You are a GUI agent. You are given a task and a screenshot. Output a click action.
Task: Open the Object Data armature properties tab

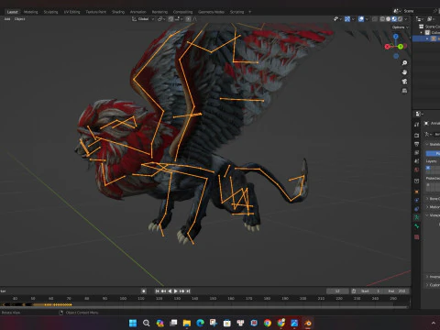[x=417, y=217]
